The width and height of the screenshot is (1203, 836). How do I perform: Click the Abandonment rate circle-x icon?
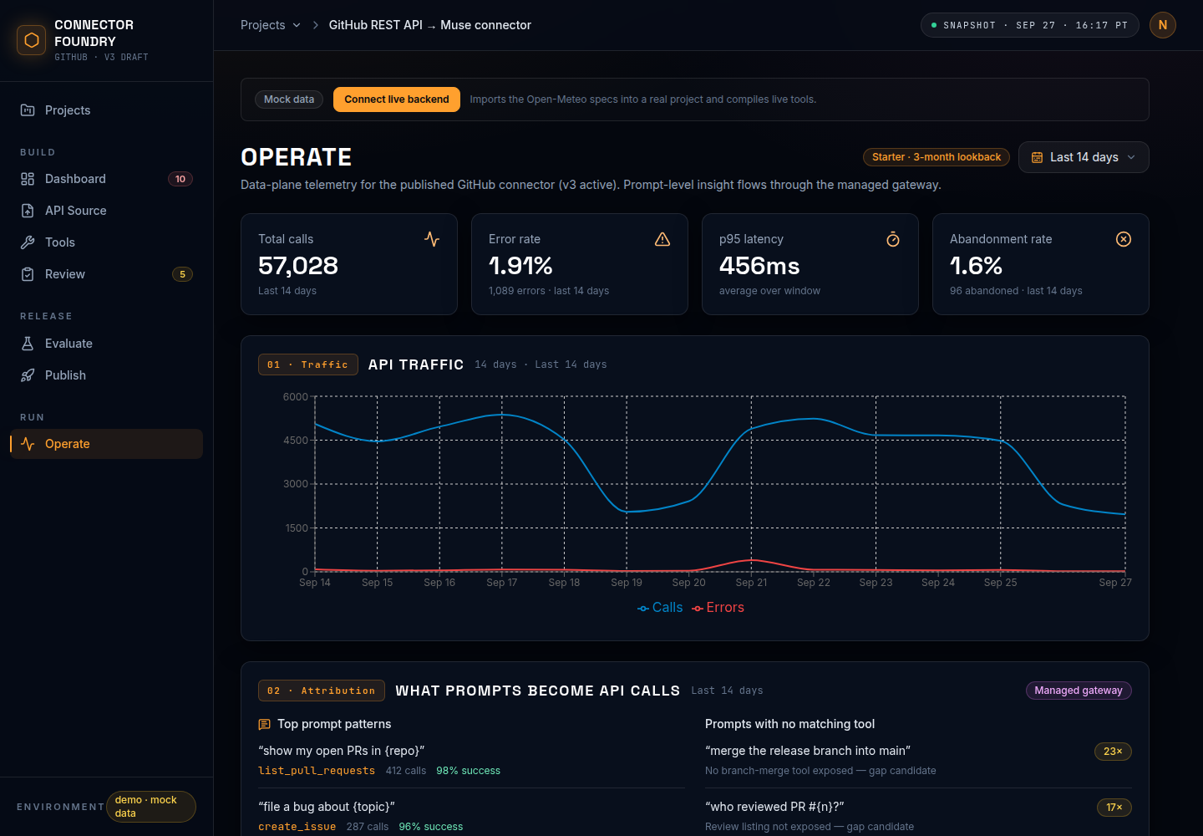click(x=1124, y=239)
